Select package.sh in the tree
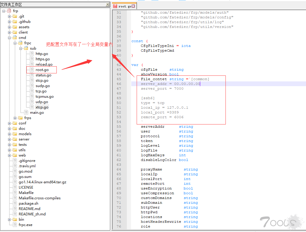Viewport: 306px width, 232px height. click(29, 203)
